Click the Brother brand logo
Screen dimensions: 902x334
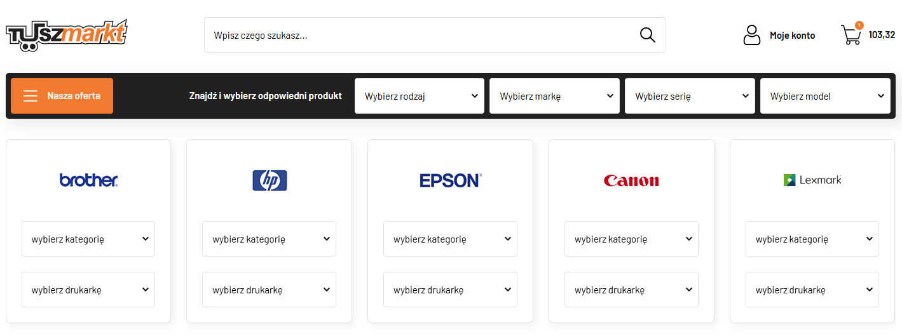point(88,180)
